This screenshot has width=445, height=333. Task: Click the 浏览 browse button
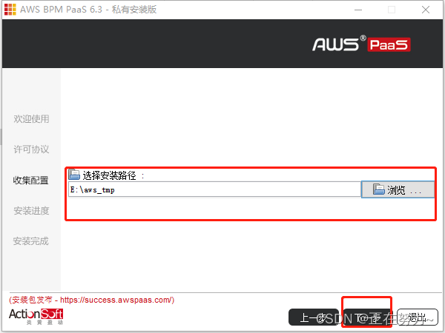398,189
